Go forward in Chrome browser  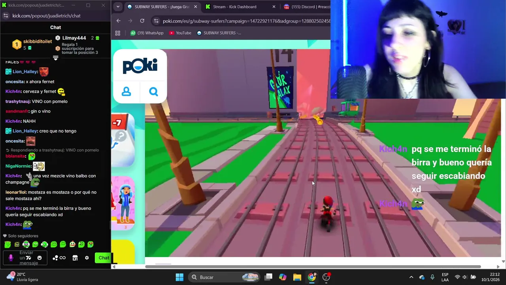[130, 21]
